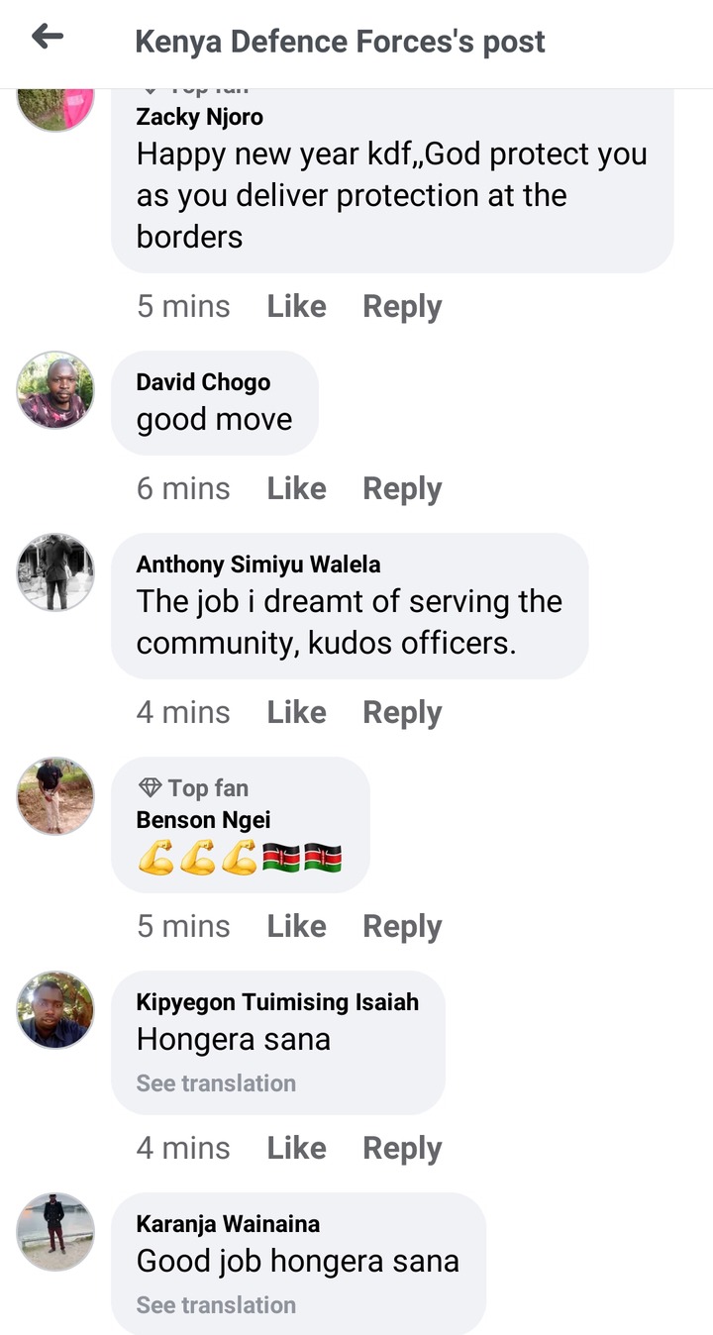
Task: Like Zacky Njoro's new year comment
Action: pos(296,306)
